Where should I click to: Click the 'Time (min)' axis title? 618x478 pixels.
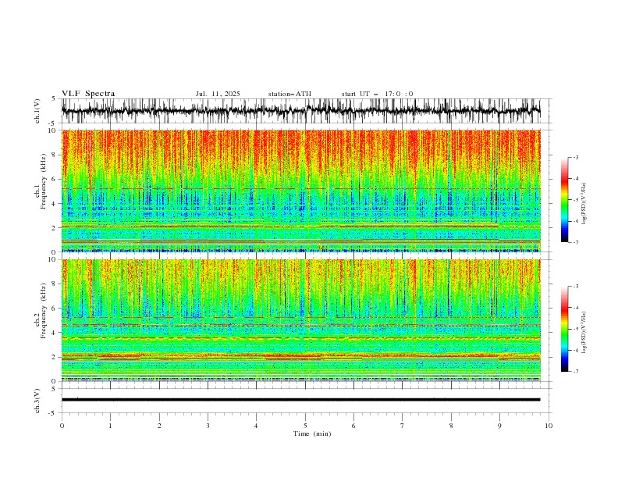pyautogui.click(x=312, y=433)
